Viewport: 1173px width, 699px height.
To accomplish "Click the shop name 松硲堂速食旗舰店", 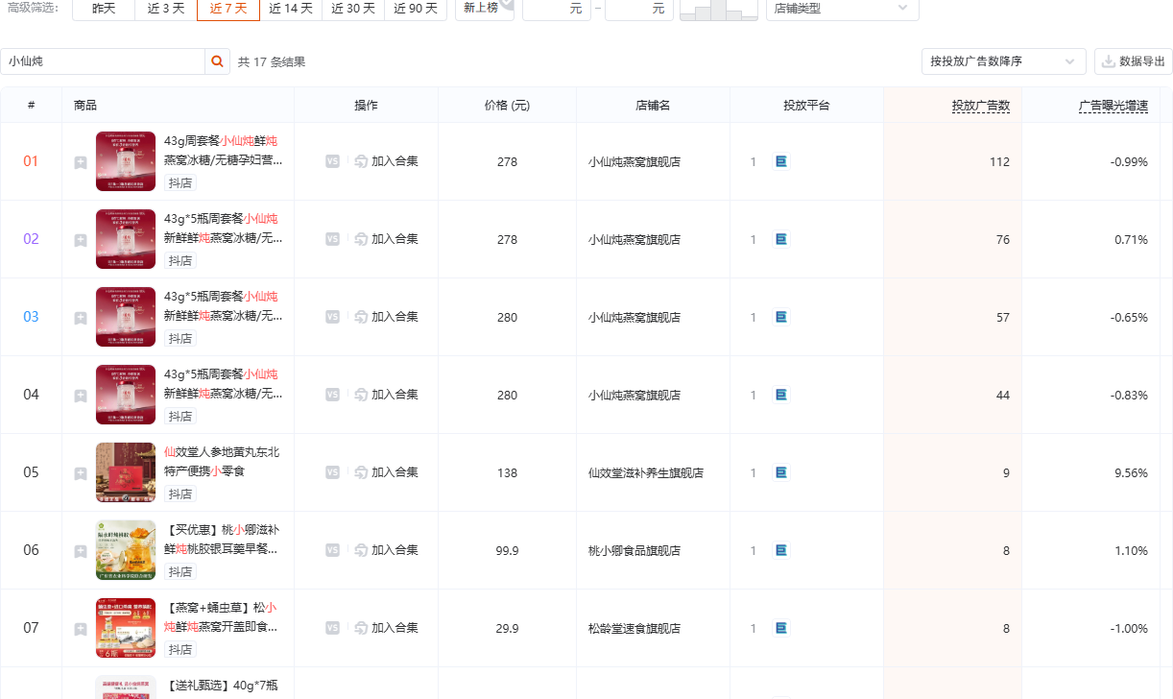I will (x=634, y=629).
